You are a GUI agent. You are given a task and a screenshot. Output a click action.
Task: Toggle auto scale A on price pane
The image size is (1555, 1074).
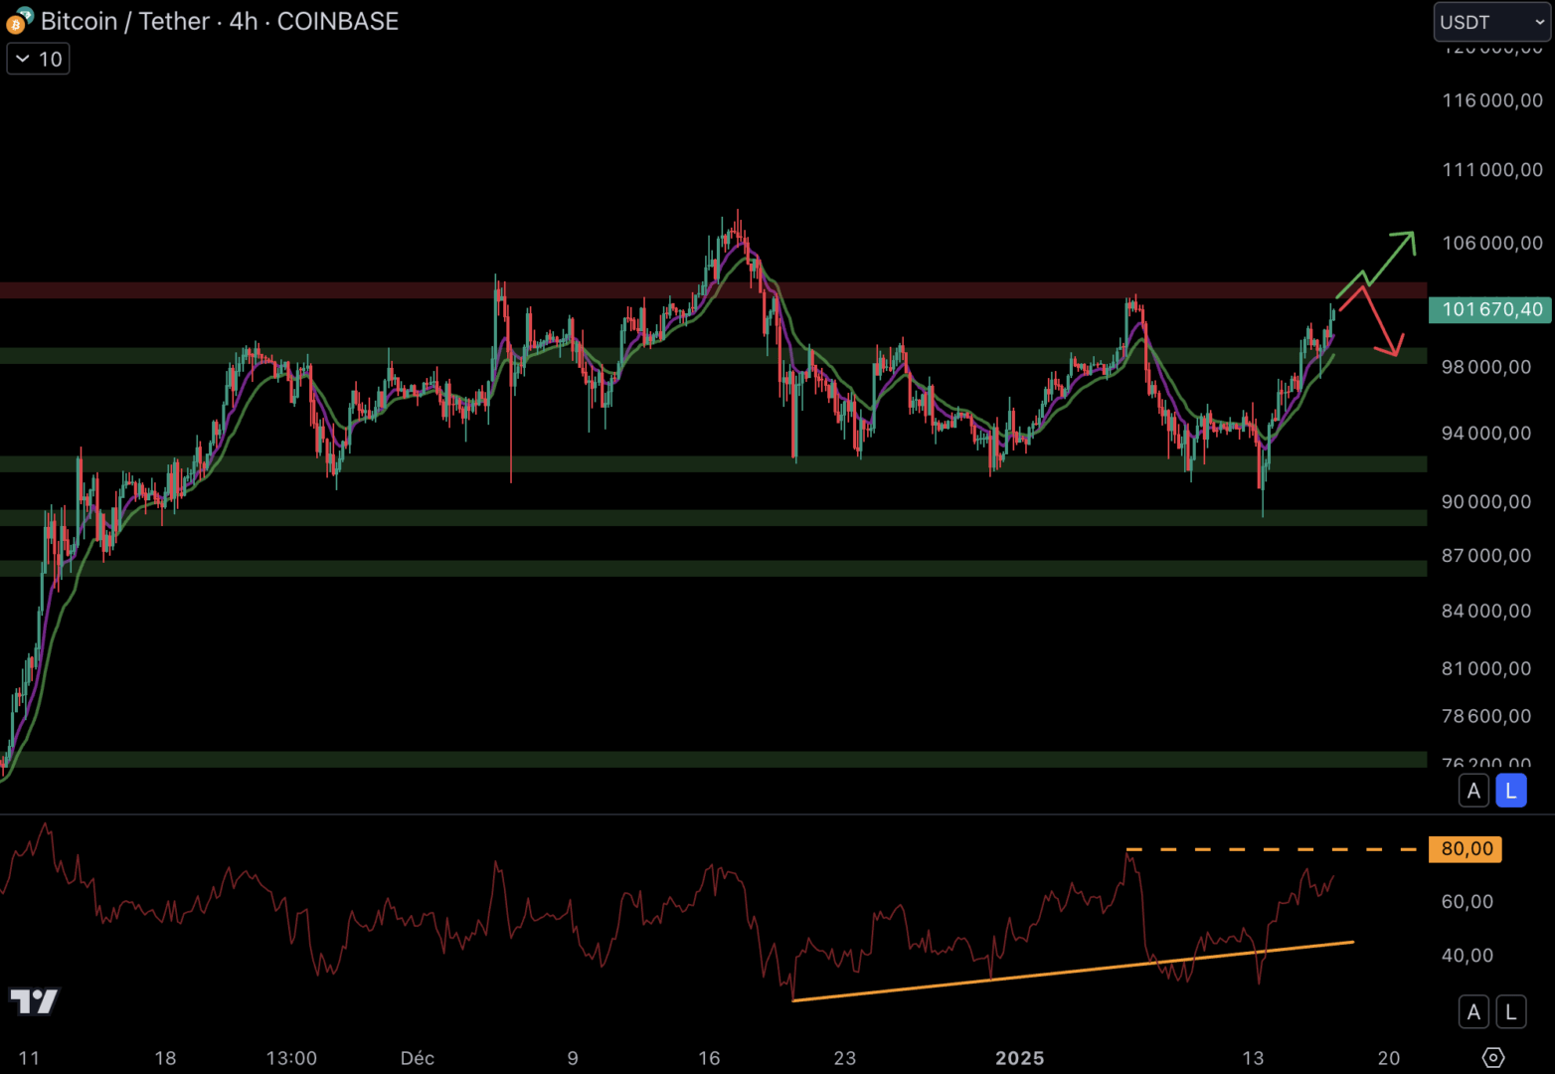click(1473, 791)
